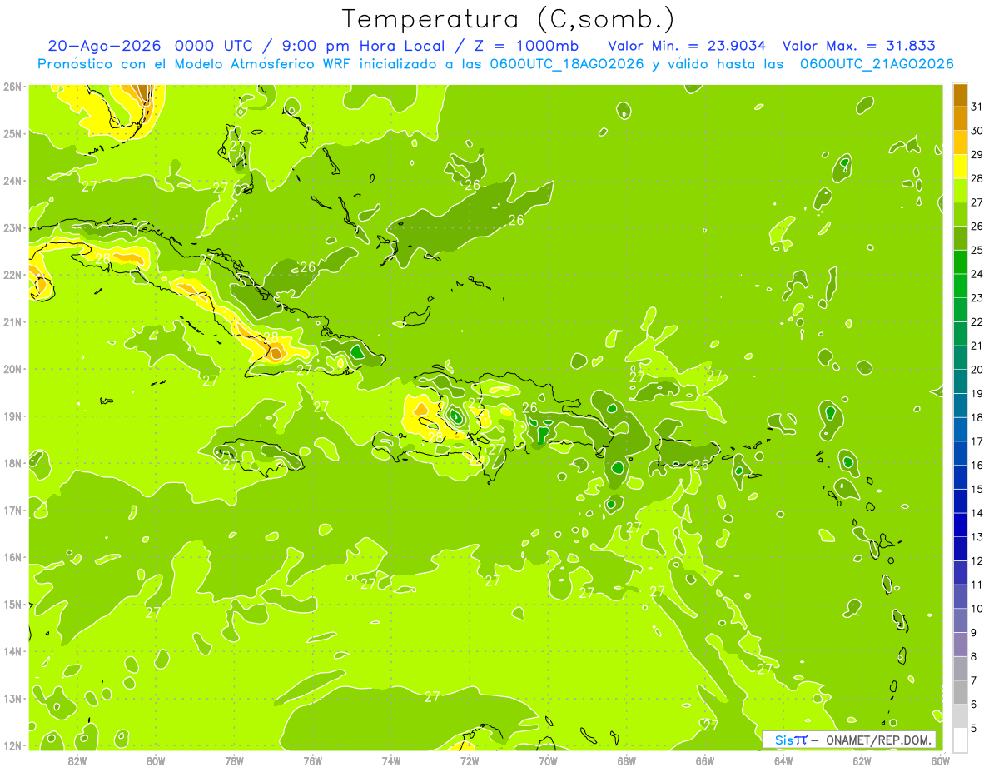The width and height of the screenshot is (999, 772).
Task: Click the colorbar label "20"
Action: pos(977,370)
